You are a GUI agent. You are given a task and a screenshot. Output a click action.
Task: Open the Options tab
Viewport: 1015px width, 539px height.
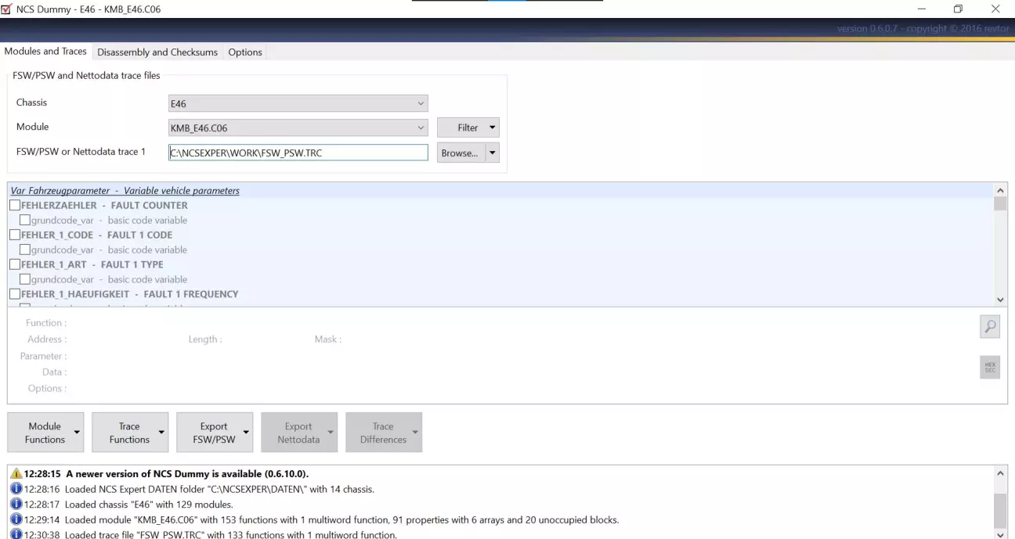[x=245, y=52]
